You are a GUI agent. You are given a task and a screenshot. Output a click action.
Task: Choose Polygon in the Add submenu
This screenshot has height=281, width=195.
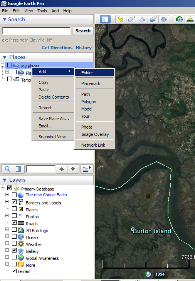click(x=94, y=102)
